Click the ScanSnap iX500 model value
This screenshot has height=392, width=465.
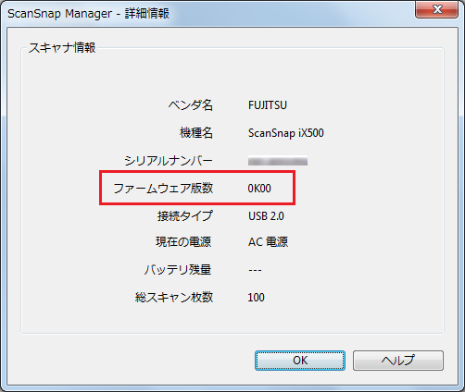click(286, 133)
